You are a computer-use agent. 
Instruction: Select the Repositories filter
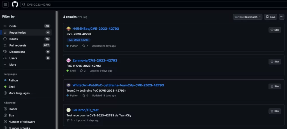tap(27, 33)
